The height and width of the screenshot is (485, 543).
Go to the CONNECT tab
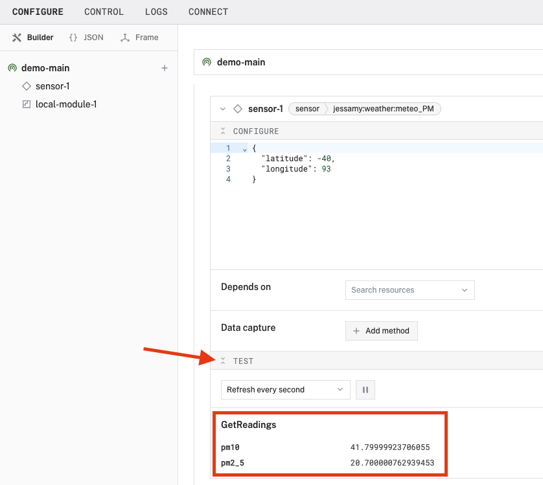[208, 12]
